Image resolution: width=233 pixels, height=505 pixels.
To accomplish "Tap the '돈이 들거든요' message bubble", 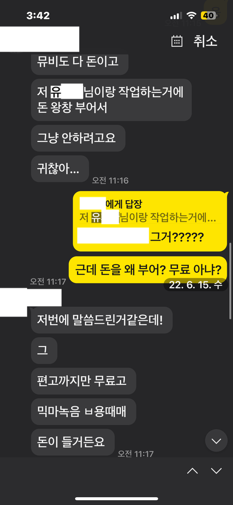I will [73, 442].
